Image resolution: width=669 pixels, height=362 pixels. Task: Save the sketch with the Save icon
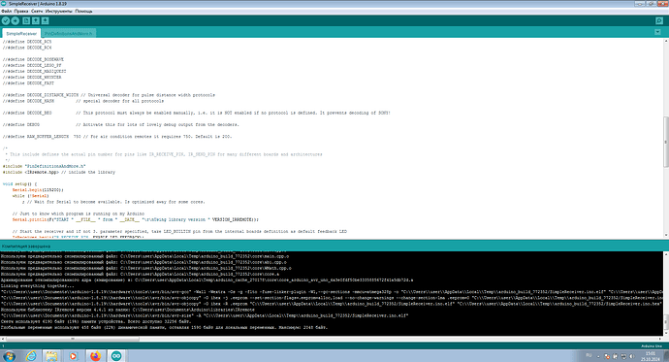[x=46, y=20]
